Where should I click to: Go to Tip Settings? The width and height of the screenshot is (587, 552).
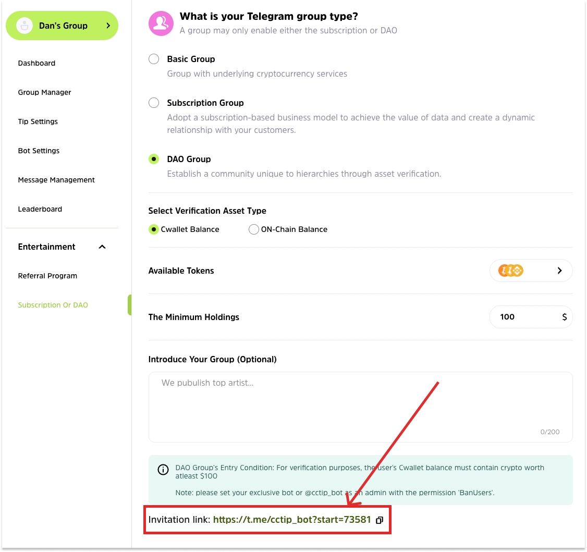tap(38, 121)
